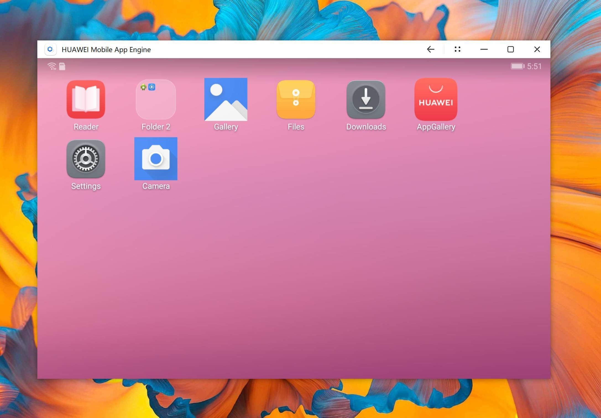Close the HUAWEI Mobile App Engine window
Viewport: 601px width, 418px height.
coord(537,49)
